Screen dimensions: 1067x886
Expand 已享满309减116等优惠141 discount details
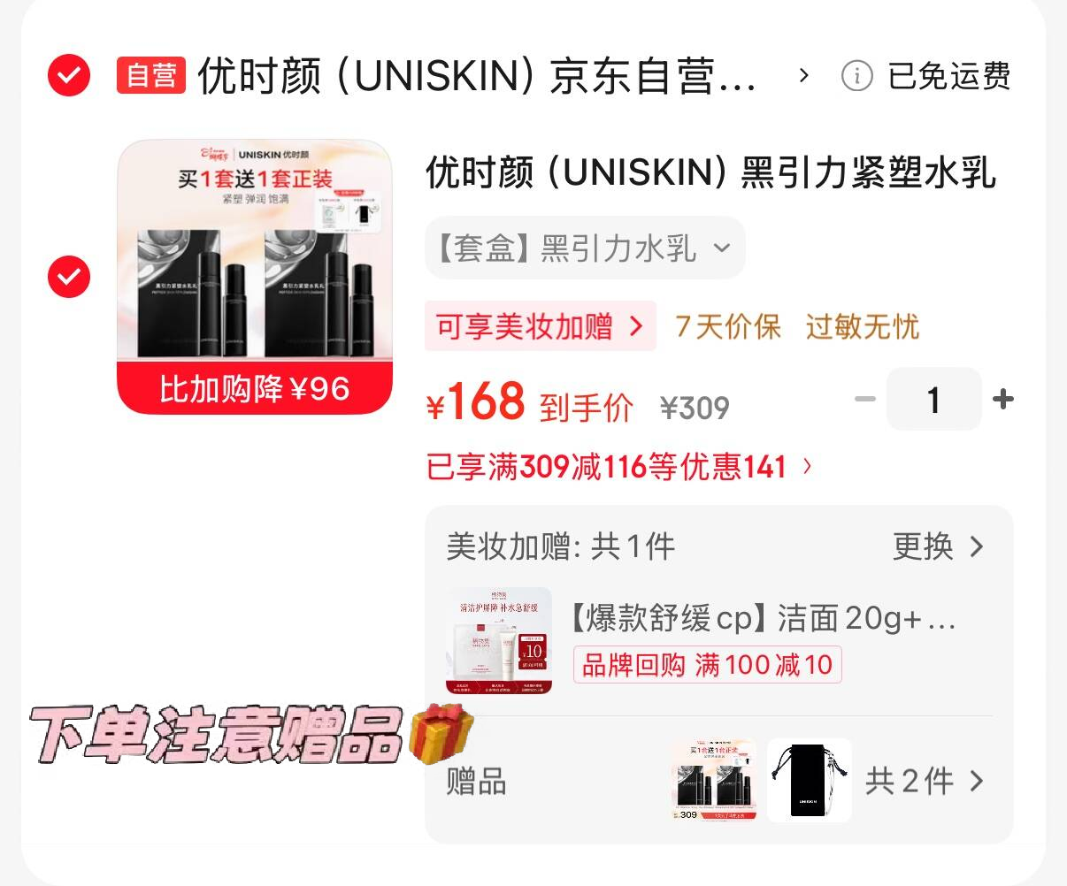618,466
